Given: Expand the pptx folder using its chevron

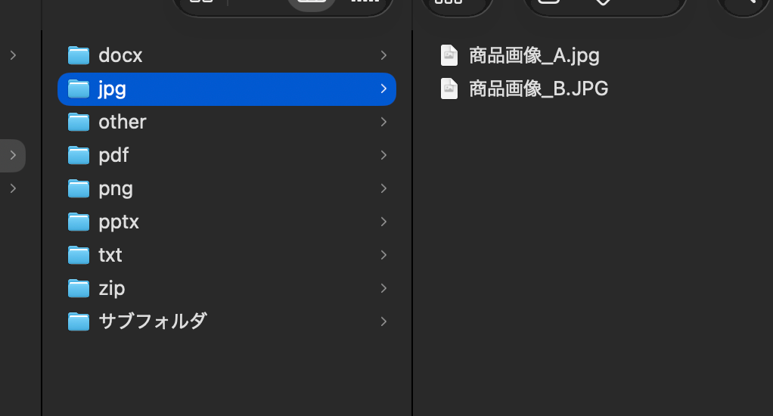Looking at the screenshot, I should (383, 222).
